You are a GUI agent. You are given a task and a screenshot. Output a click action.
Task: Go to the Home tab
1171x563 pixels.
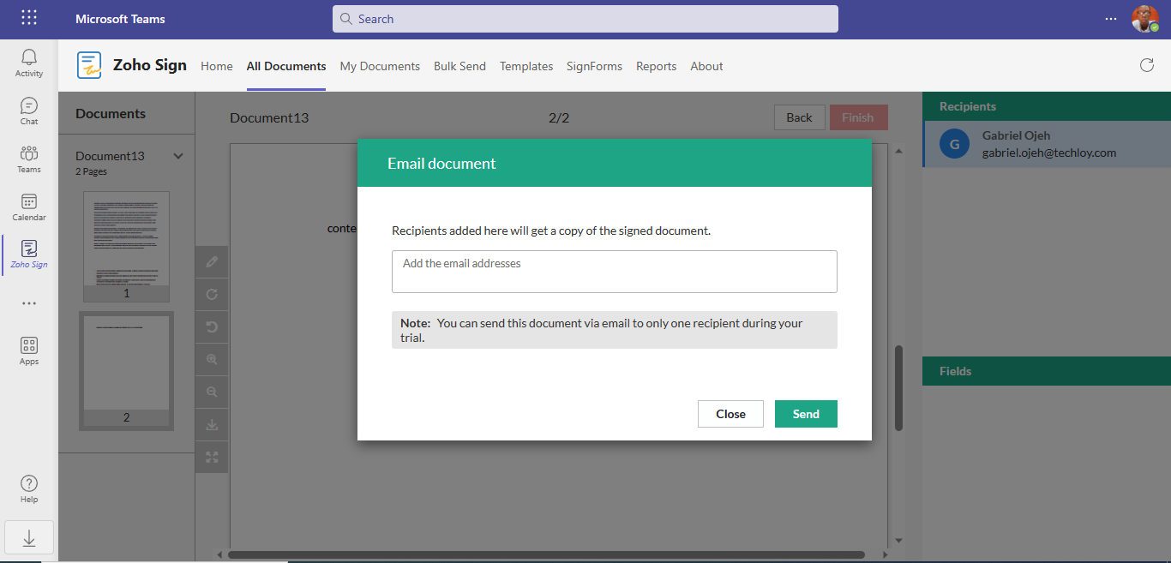pyautogui.click(x=217, y=66)
